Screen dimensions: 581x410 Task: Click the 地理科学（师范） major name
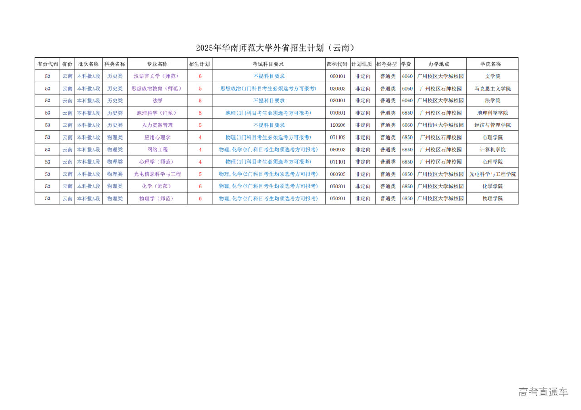157,113
